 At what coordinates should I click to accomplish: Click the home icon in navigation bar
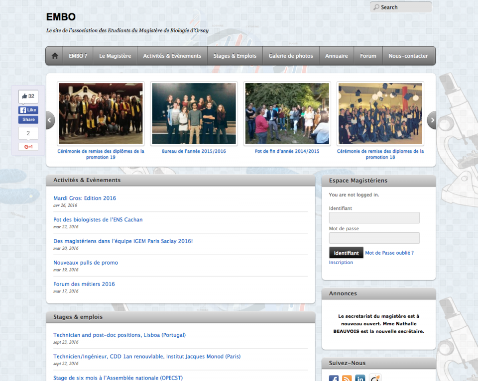[55, 56]
